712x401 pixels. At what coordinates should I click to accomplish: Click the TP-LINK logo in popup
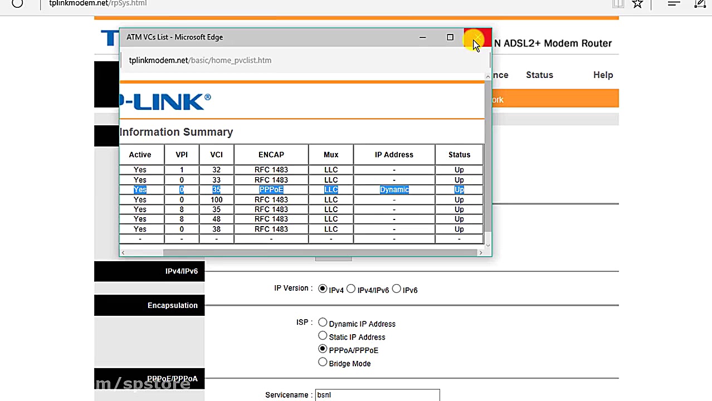click(165, 101)
